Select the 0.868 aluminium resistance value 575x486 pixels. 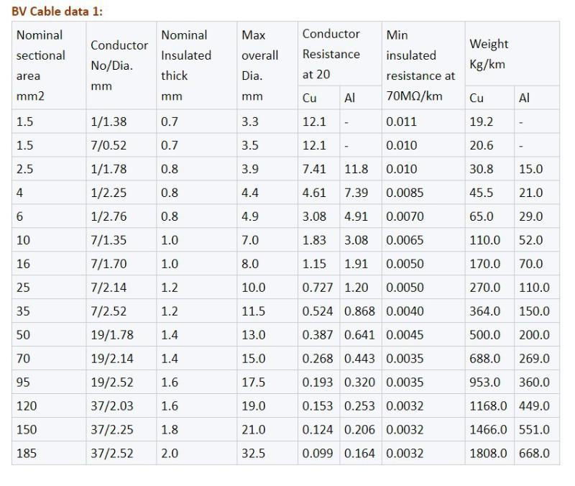coord(359,311)
